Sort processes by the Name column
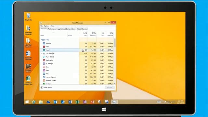The width and height of the screenshot is (208, 117). [53, 34]
